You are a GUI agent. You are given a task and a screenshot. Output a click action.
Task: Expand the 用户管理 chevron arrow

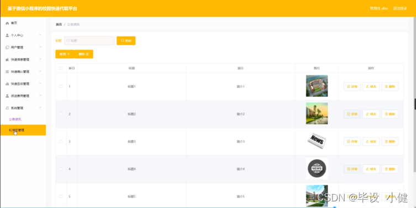coord(40,47)
